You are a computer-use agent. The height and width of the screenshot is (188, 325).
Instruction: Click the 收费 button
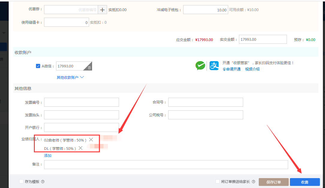point(305,182)
